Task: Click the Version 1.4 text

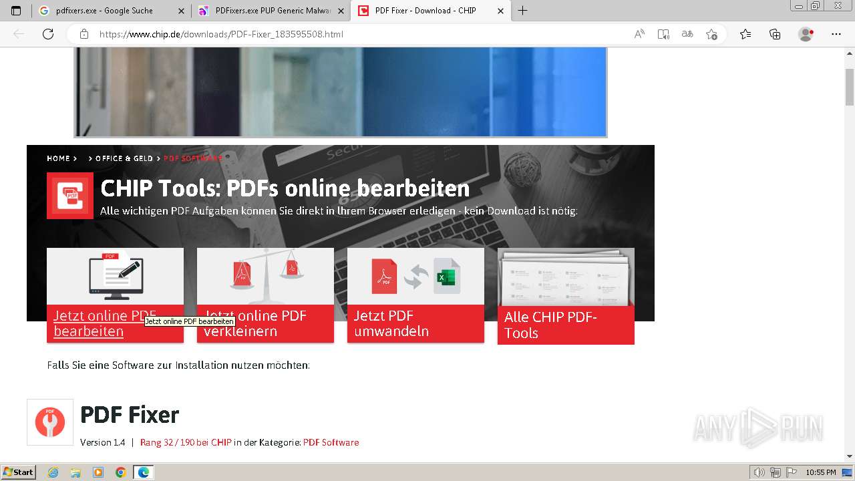Action: point(103,442)
